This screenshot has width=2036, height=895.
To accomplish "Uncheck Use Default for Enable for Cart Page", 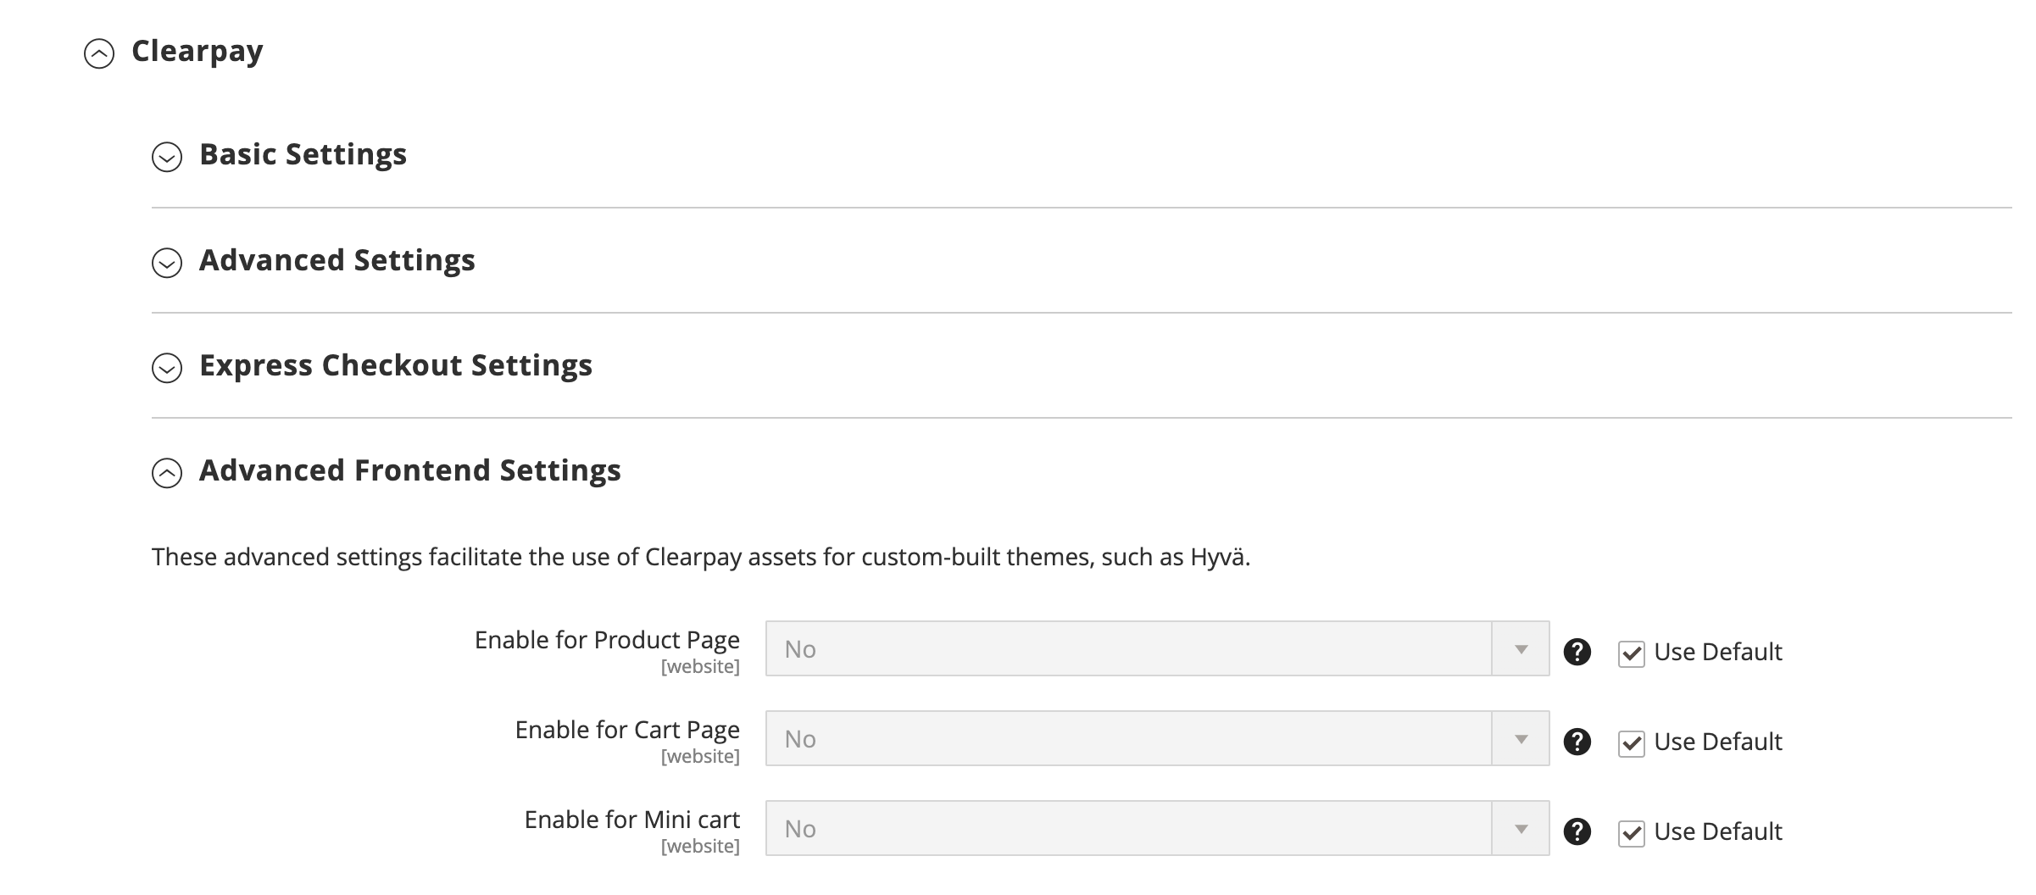I will tap(1633, 742).
